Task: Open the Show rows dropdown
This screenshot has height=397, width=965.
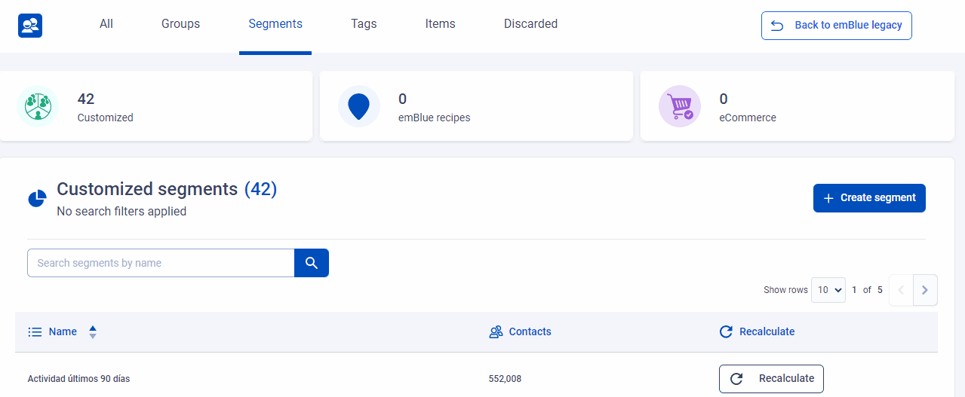Action: 828,290
